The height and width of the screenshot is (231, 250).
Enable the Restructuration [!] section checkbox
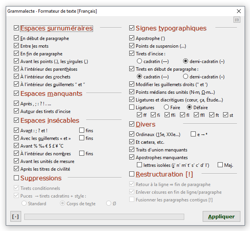tap(132, 174)
